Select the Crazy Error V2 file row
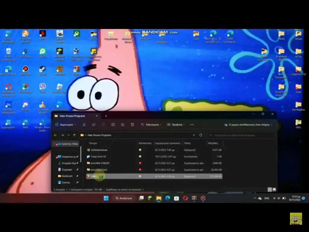Image resolution: width=309 pixels, height=232 pixels. point(154,156)
